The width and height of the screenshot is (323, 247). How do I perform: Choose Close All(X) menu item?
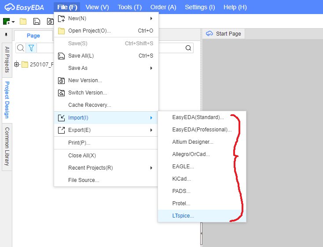coord(106,156)
